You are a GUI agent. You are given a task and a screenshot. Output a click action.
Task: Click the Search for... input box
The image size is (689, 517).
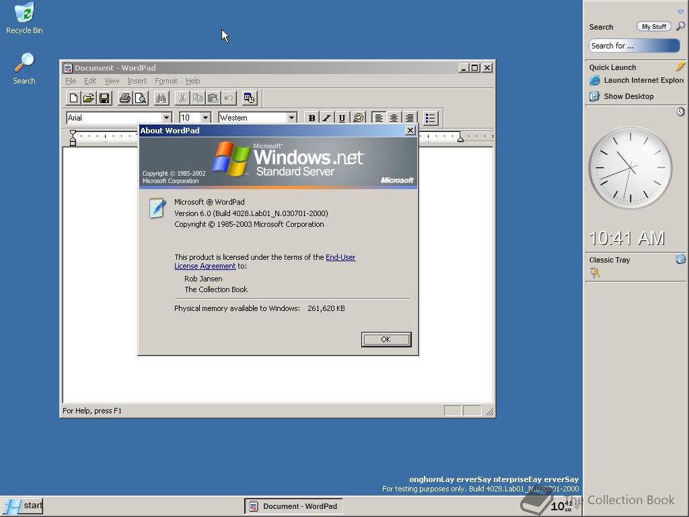click(x=634, y=46)
